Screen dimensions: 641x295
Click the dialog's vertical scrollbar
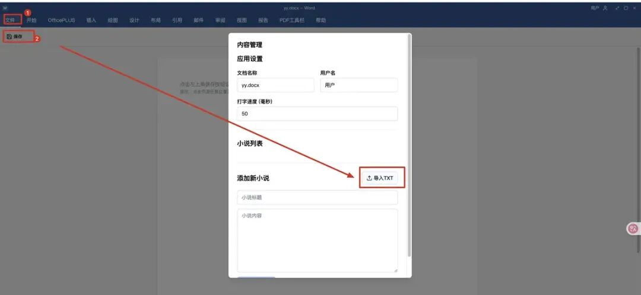(409, 145)
